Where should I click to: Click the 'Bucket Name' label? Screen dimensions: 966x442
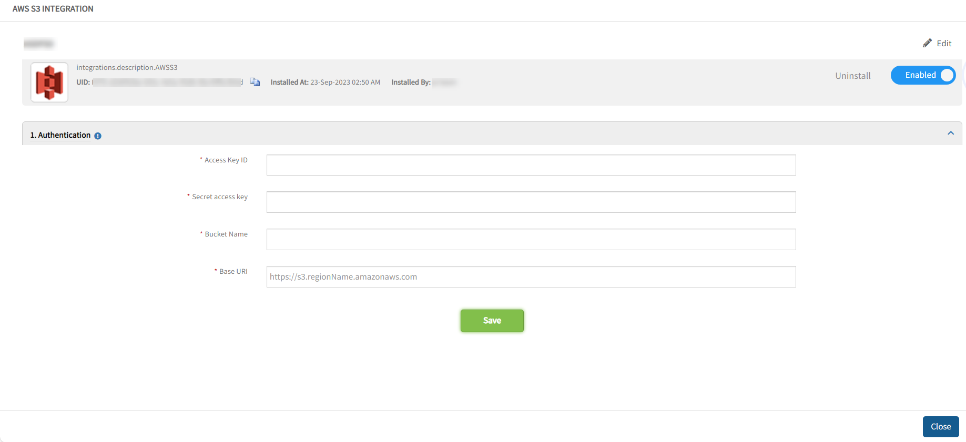(x=226, y=234)
